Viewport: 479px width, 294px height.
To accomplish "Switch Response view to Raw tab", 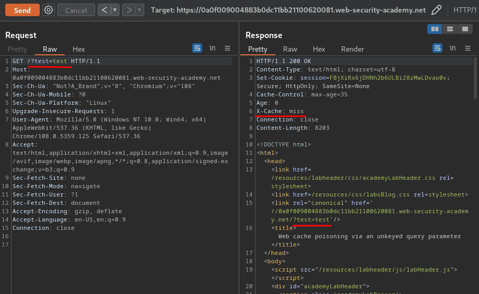I will pyautogui.click(x=290, y=49).
